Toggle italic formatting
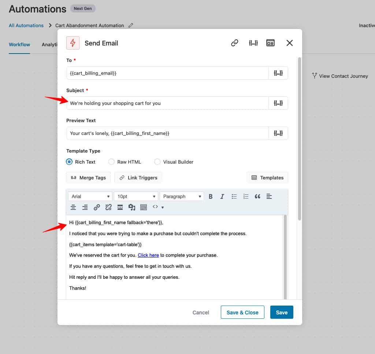Image resolution: width=375 pixels, height=354 pixels. point(222,196)
